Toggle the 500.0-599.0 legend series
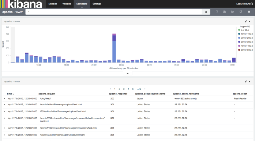Screen dimensions: 255x141 coord(245,50)
